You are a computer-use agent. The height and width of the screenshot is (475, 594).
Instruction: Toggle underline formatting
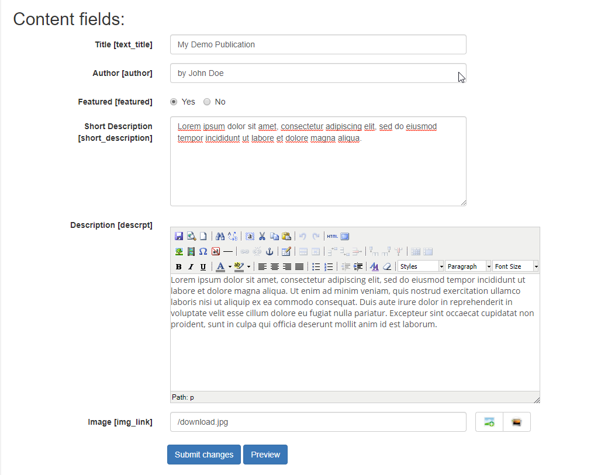(x=203, y=266)
